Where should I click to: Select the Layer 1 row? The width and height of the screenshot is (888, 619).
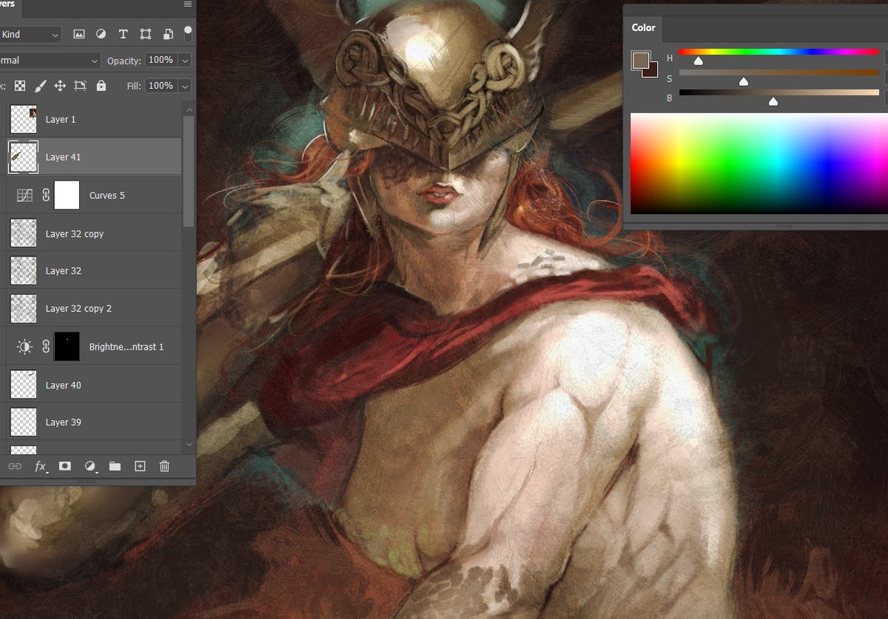(93, 119)
